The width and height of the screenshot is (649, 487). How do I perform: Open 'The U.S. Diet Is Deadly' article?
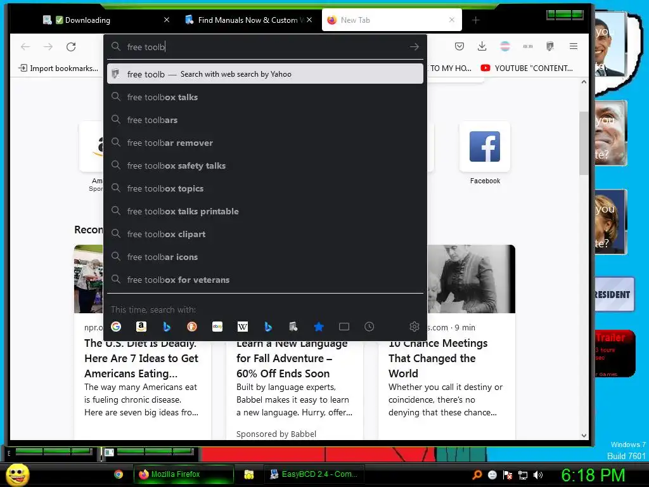141,358
